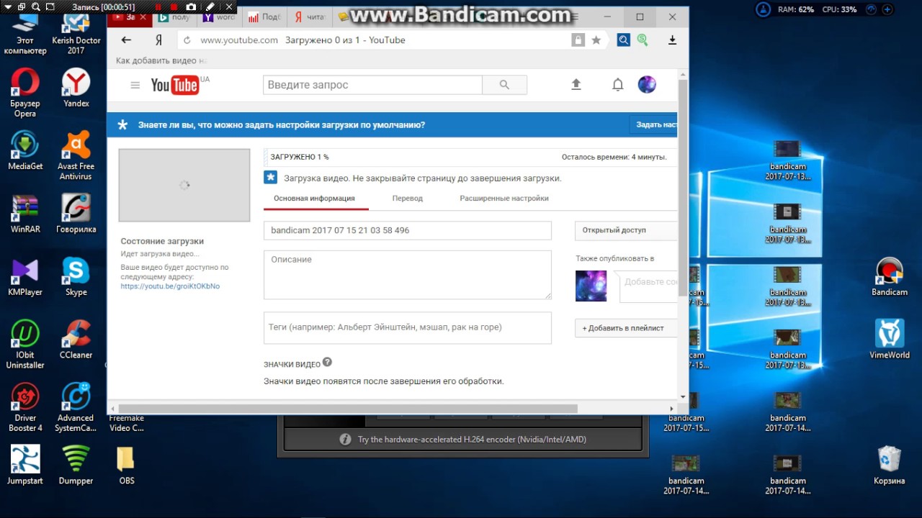Click into the Описание description box
Viewport: 922px width, 518px height.
click(x=408, y=275)
